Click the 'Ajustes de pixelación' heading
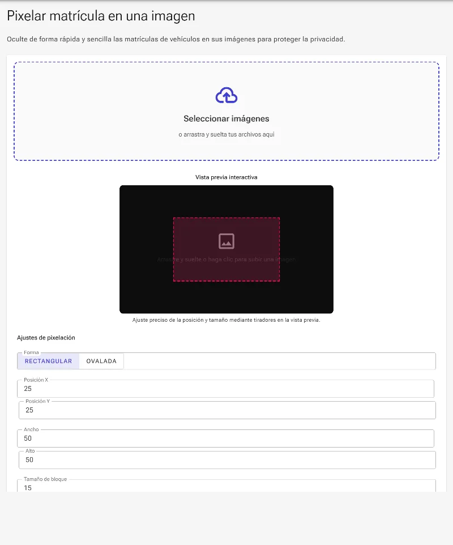 pos(46,338)
